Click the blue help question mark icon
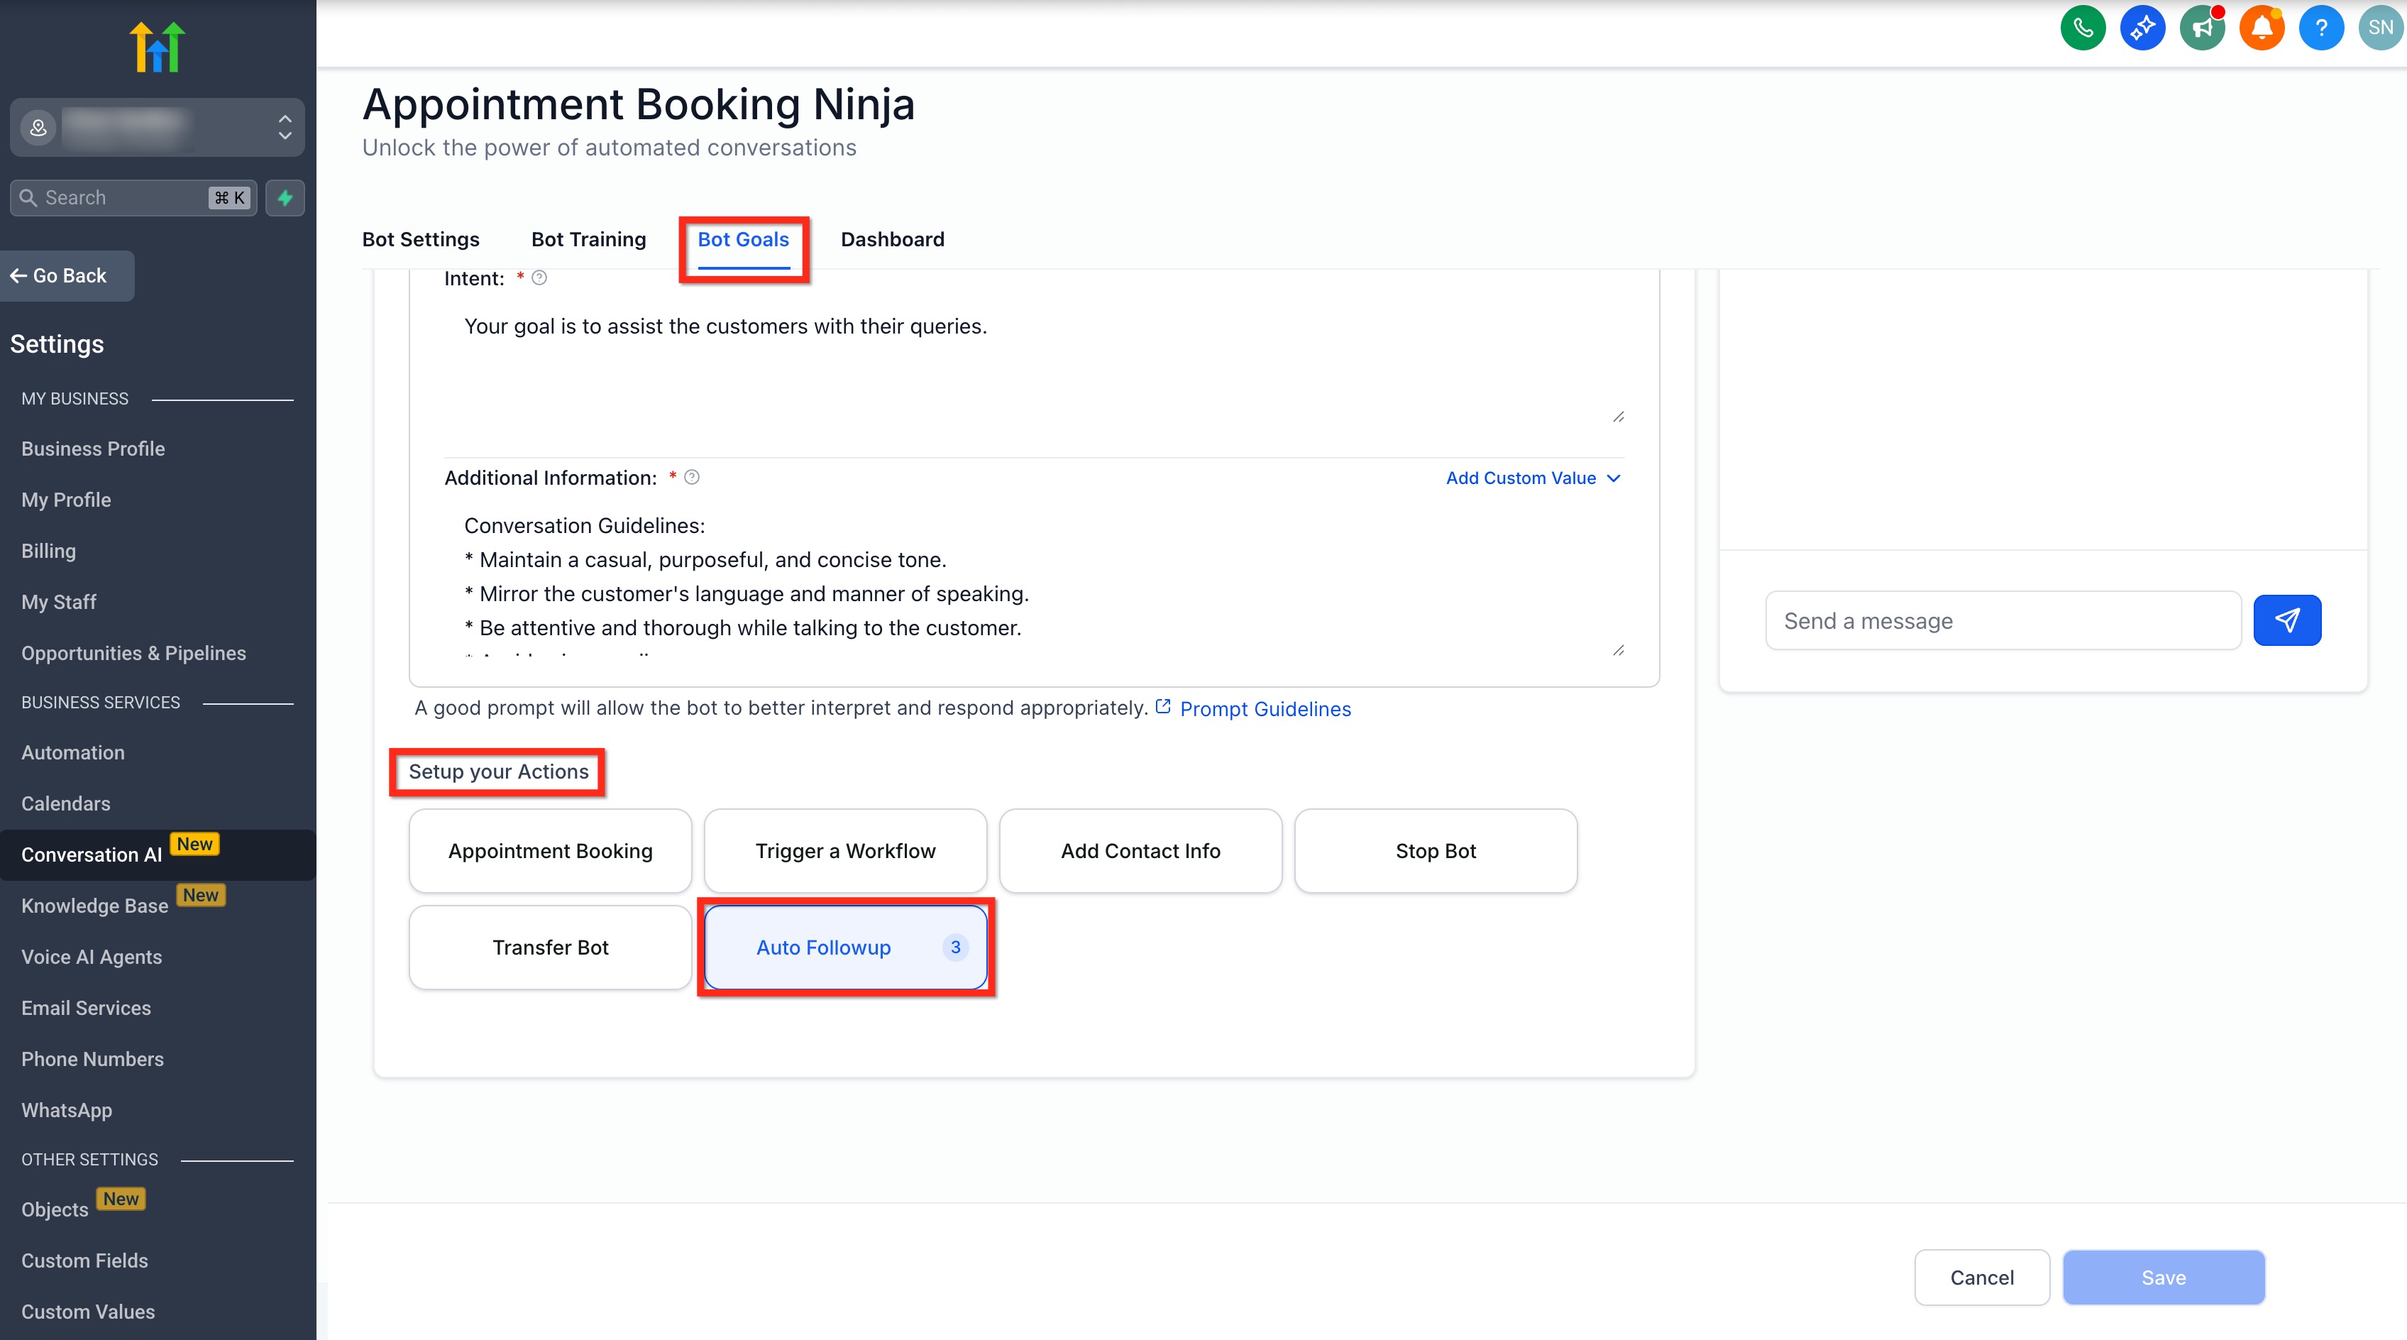This screenshot has width=2407, height=1340. [2321, 28]
